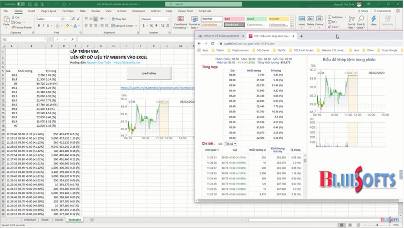Click Insert Function fx icon
Viewport: 404px width, 228px height.
click(x=73, y=40)
